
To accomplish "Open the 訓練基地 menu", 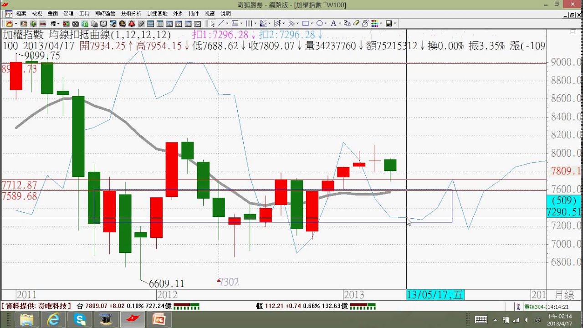I will (x=157, y=14).
